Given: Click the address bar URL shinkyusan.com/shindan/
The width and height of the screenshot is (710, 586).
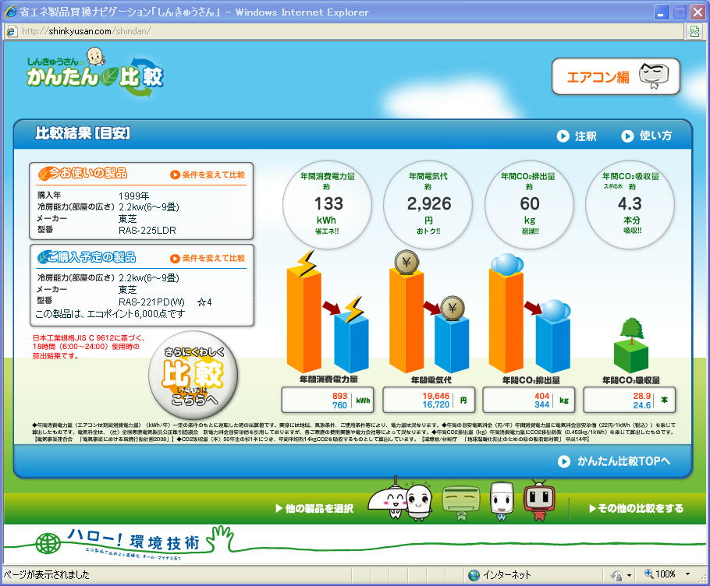Looking at the screenshot, I should pyautogui.click(x=86, y=31).
